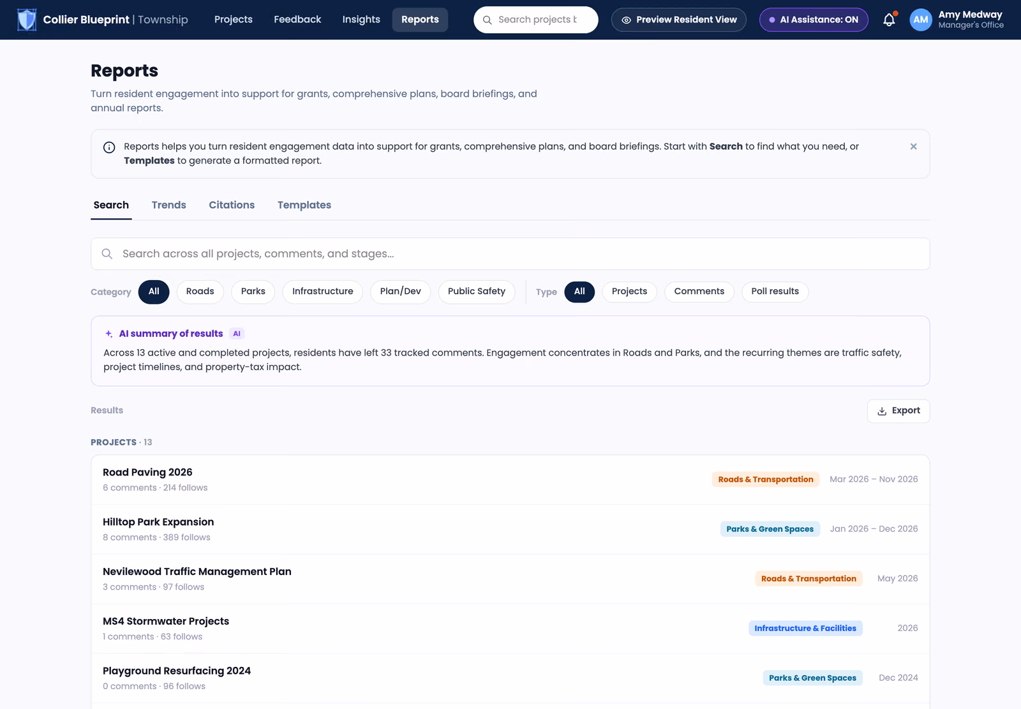Image resolution: width=1021 pixels, height=709 pixels.
Task: Click "Mar 2026 – Nov 2026" date range
Action: [874, 479]
